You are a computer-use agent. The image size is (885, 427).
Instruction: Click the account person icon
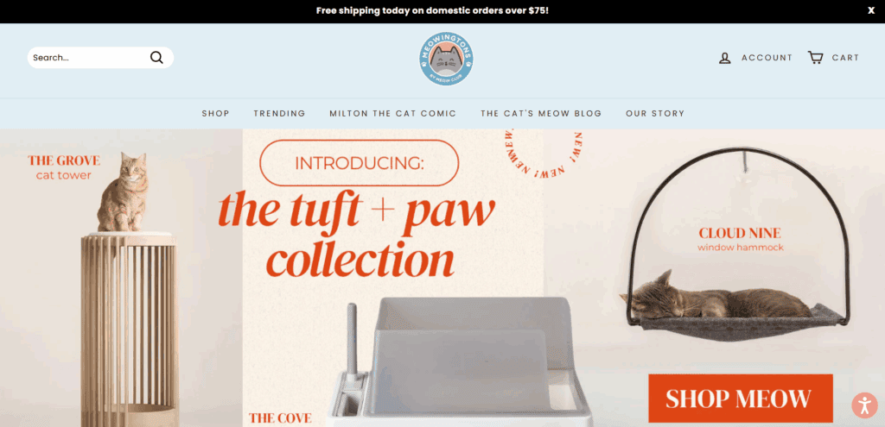[x=725, y=58]
